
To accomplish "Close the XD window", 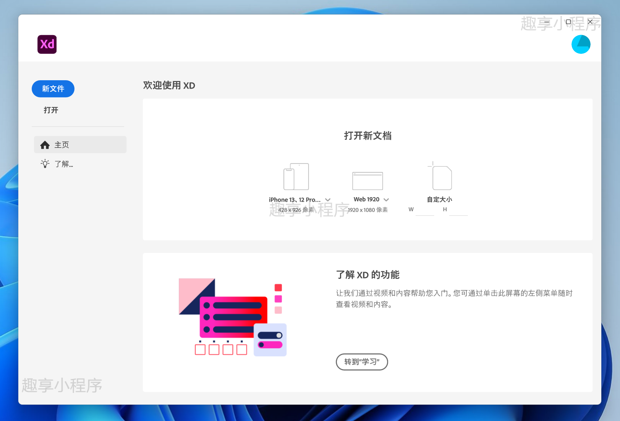I will pos(590,22).
